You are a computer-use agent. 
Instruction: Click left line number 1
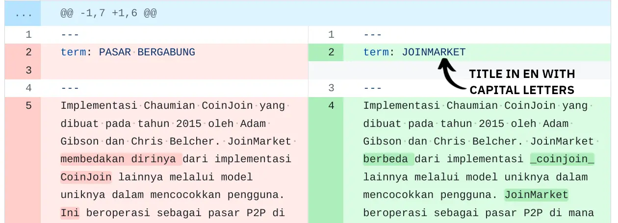[x=28, y=35]
